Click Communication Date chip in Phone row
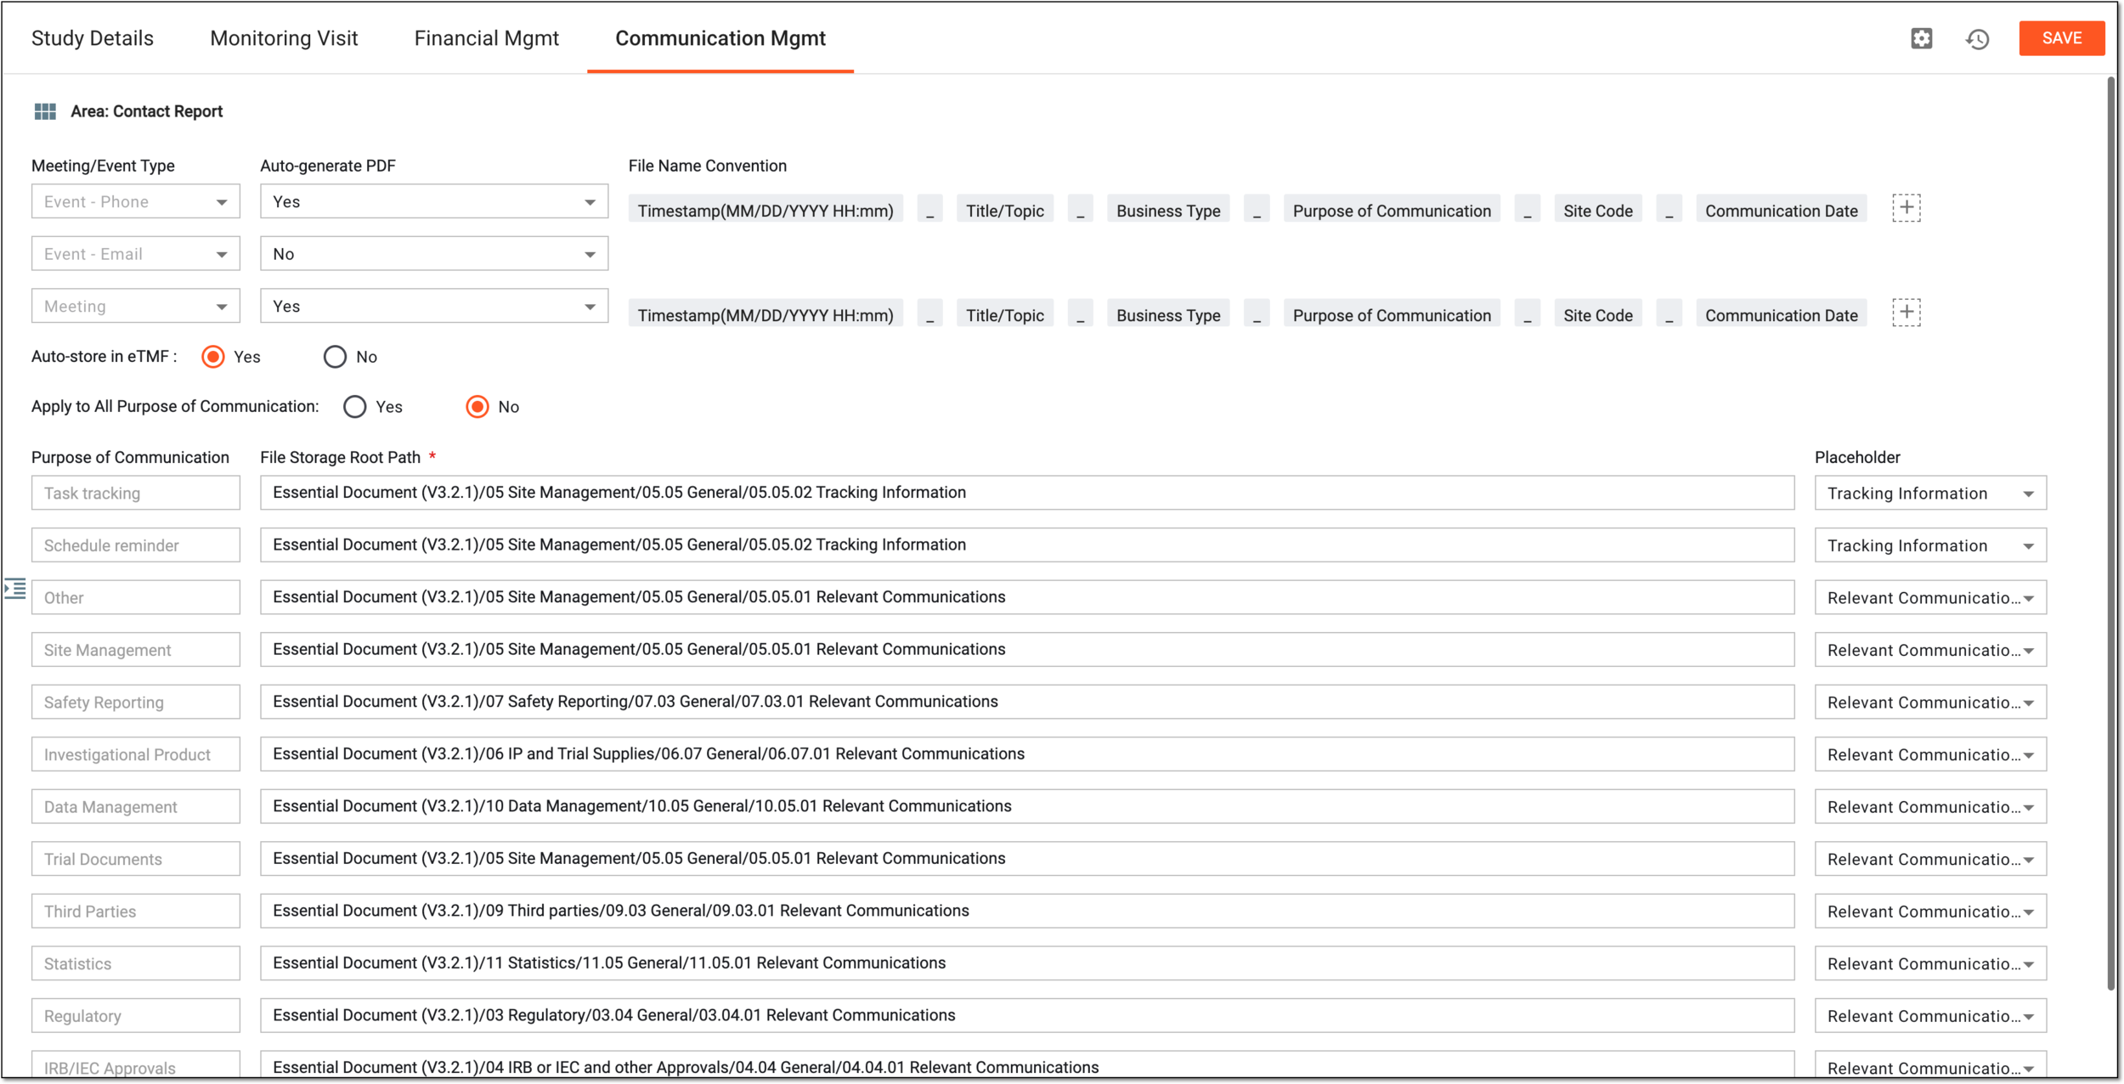Viewport: 2124px width, 1084px height. pyautogui.click(x=1781, y=211)
